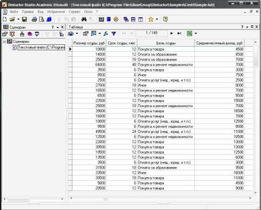
Task: Click the Срок ссуды, мес column header
Action: click(121, 43)
